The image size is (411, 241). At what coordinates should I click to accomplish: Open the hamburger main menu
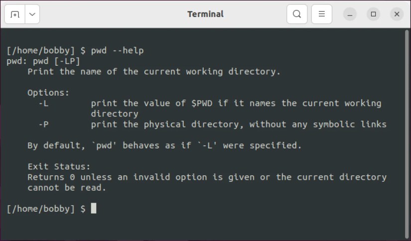(x=322, y=14)
